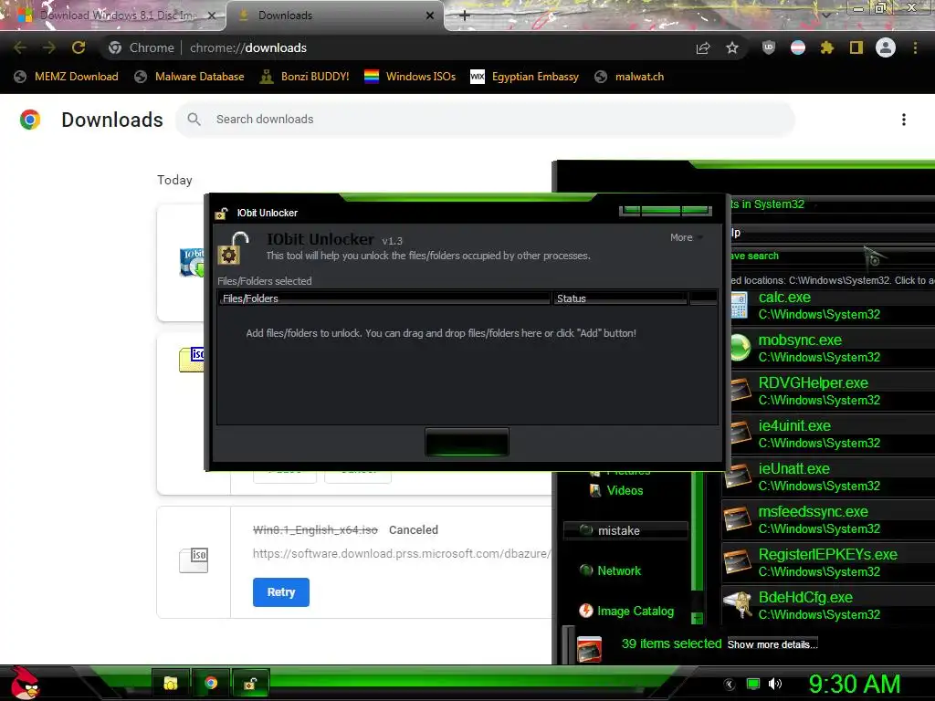Open the Downloads page three-dot menu
The height and width of the screenshot is (701, 935).
tap(904, 120)
